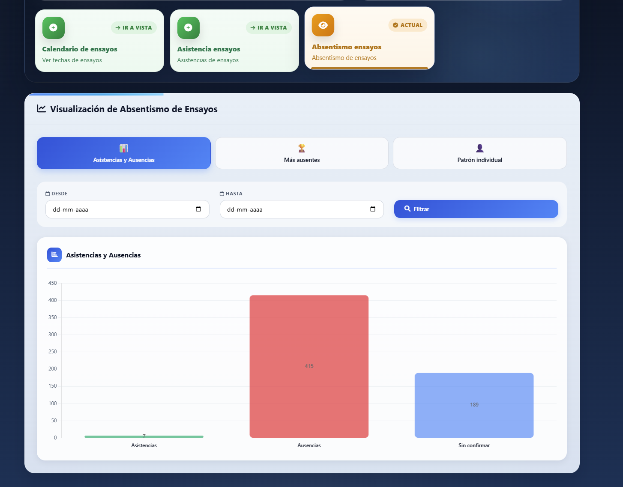Click the Actual badge on Absentismo ensayos card
The image size is (623, 487).
click(408, 25)
